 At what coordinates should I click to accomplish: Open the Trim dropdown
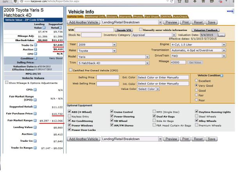coord(113,63)
